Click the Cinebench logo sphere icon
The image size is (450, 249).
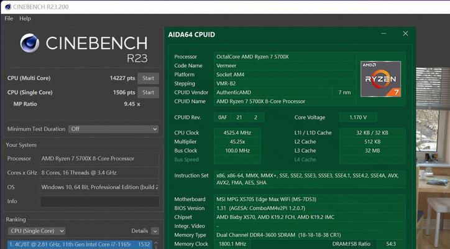[30, 44]
